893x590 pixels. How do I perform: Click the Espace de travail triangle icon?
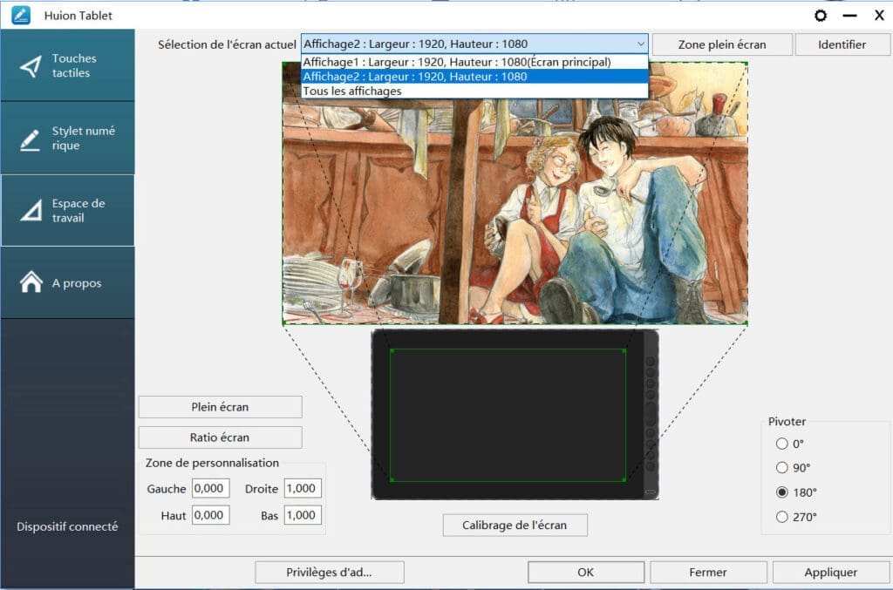(31, 211)
